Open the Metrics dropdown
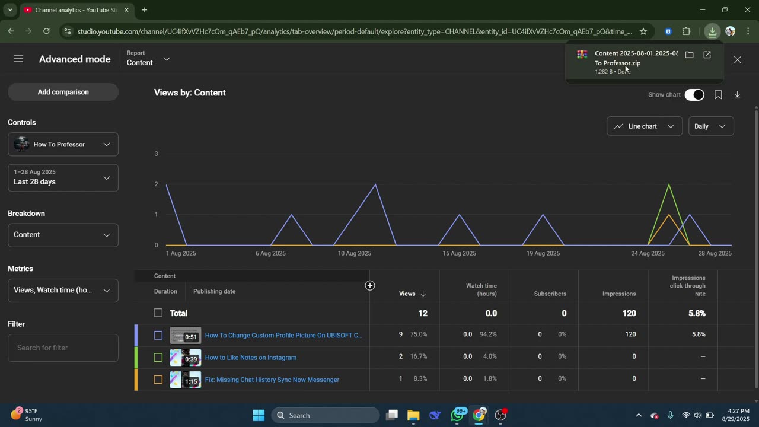This screenshot has width=759, height=427. pos(63,290)
